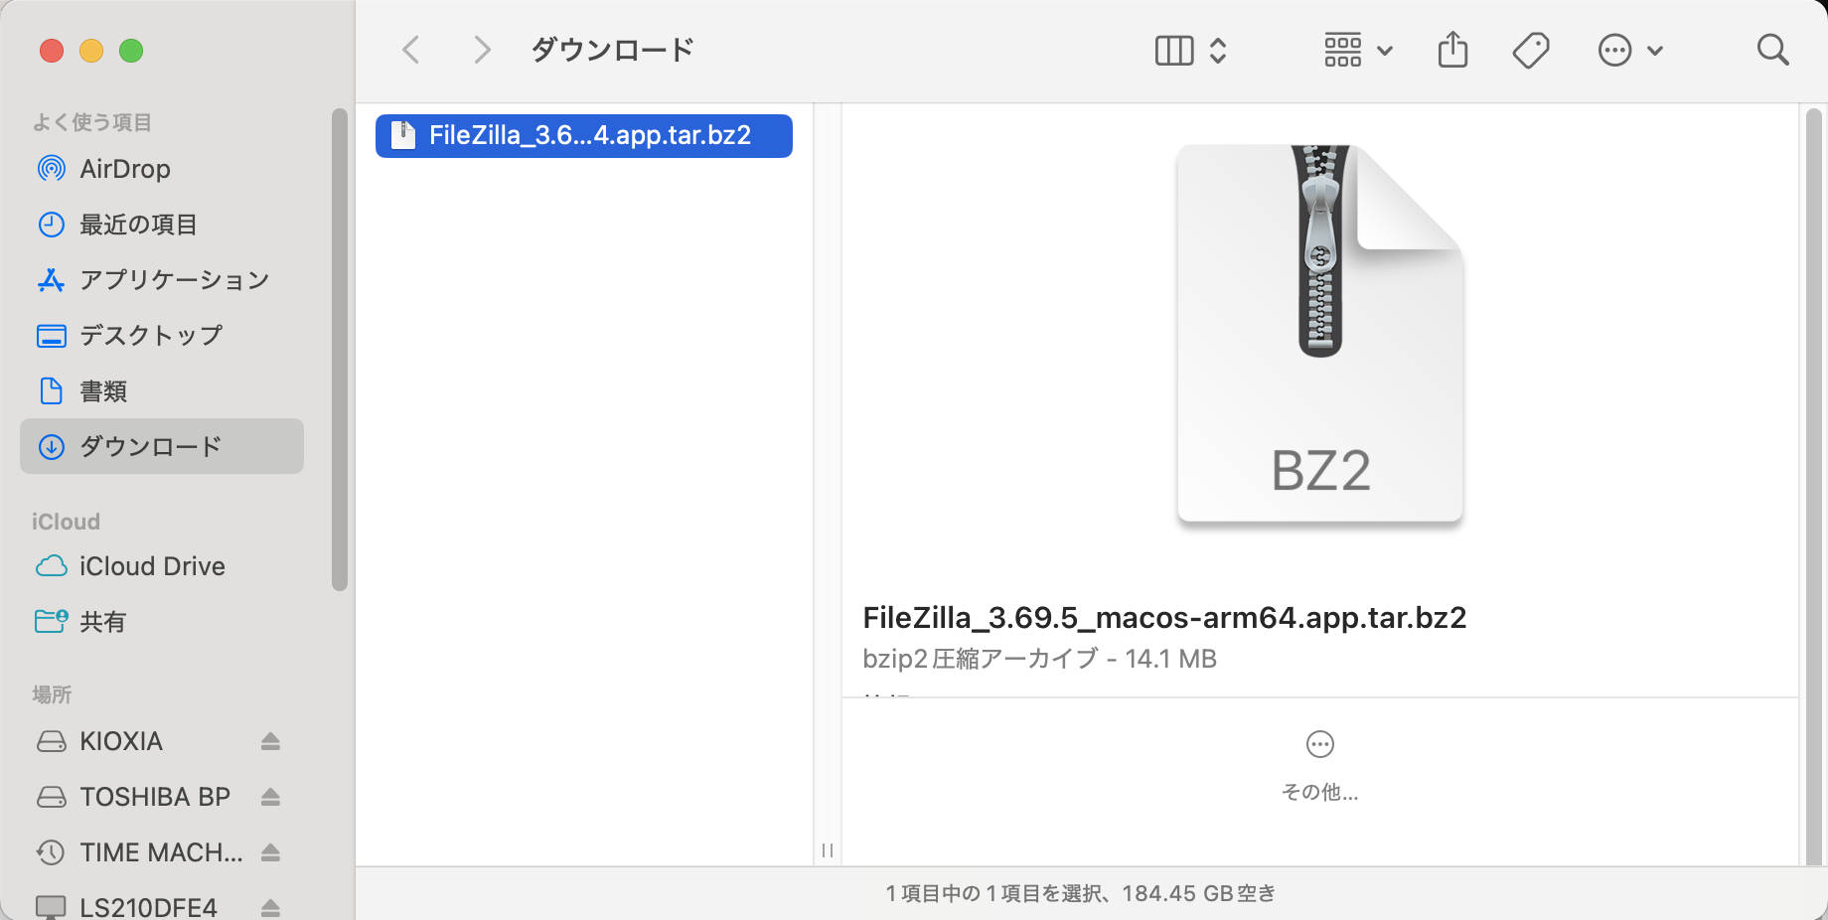The image size is (1828, 920).
Task: Open the デスクトップ folder from sidebar
Action: point(151,336)
